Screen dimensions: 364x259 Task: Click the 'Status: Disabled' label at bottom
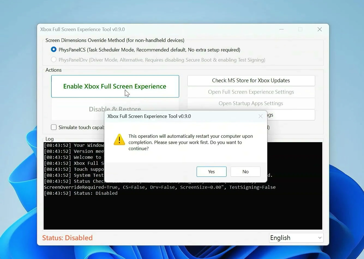(x=67, y=238)
